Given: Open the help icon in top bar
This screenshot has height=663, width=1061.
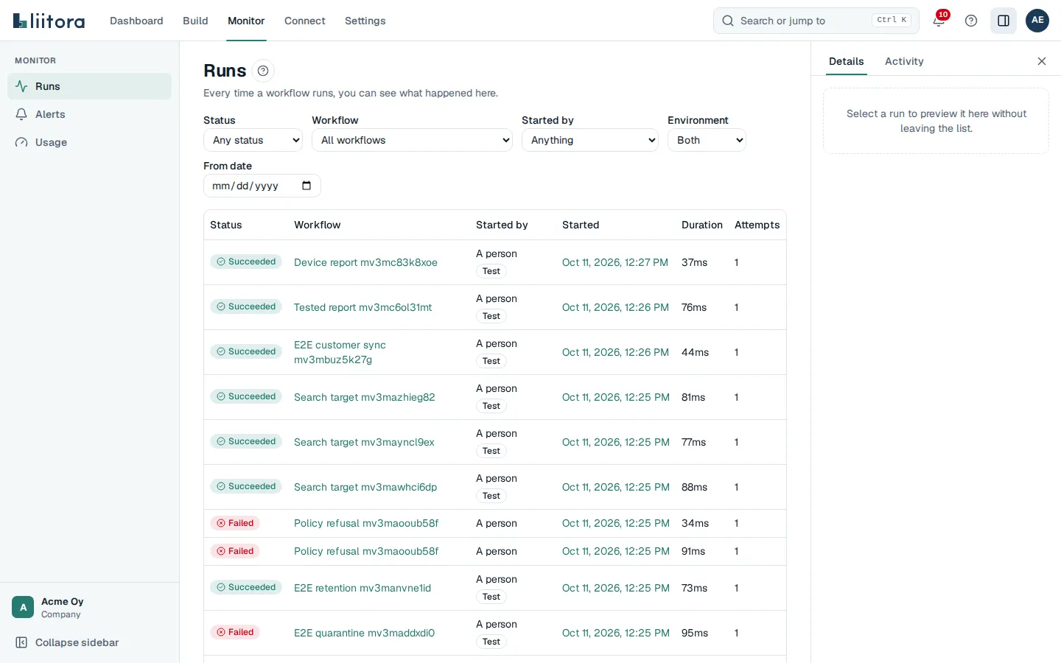Looking at the screenshot, I should [971, 21].
